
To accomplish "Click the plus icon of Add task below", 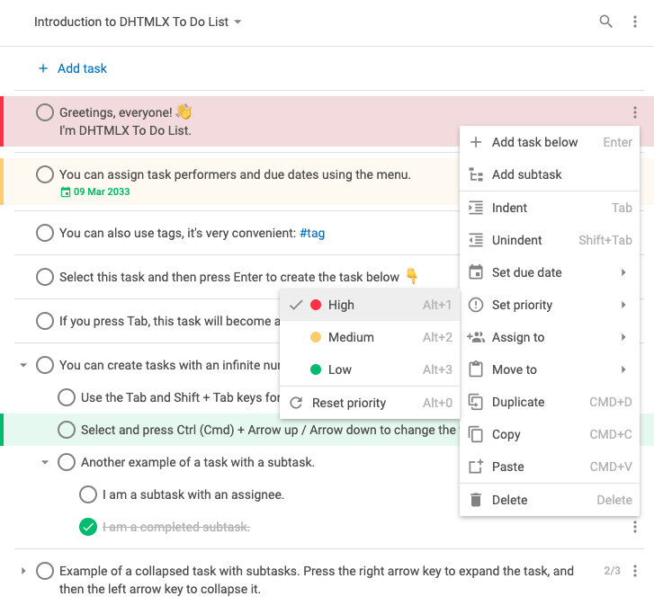I will 476,142.
